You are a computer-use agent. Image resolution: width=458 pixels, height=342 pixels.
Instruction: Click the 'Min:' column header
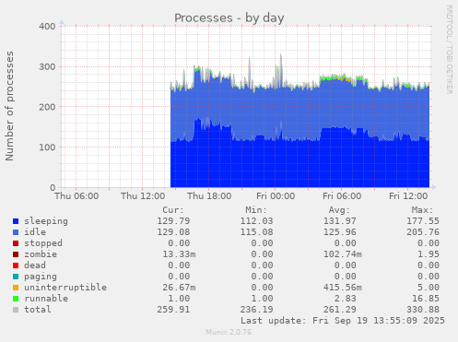coord(256,210)
